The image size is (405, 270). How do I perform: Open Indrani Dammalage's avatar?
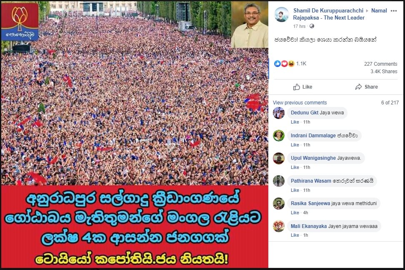(x=279, y=136)
